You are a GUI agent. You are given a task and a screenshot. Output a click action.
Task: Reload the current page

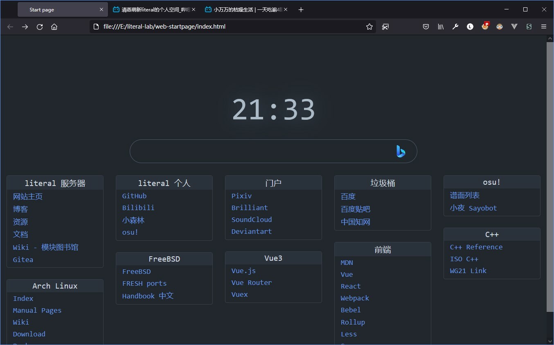pyautogui.click(x=40, y=27)
